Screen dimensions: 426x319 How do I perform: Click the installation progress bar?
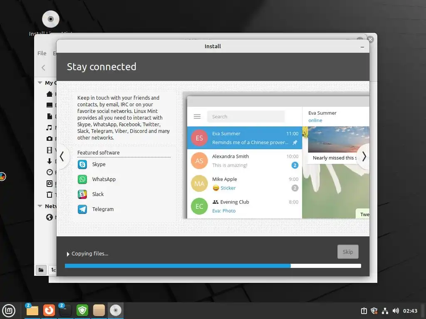pyautogui.click(x=213, y=266)
